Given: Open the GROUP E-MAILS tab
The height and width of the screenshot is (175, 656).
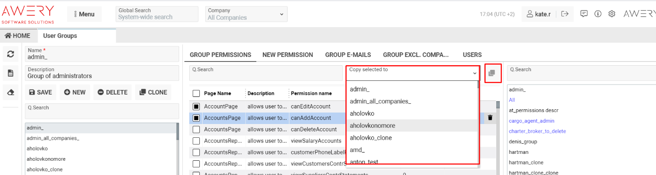Looking at the screenshot, I should (348, 55).
